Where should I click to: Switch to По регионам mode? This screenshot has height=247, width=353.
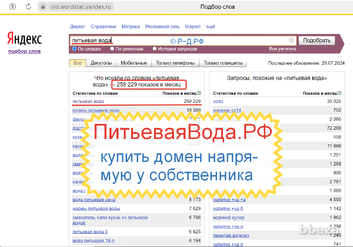pyautogui.click(x=113, y=48)
